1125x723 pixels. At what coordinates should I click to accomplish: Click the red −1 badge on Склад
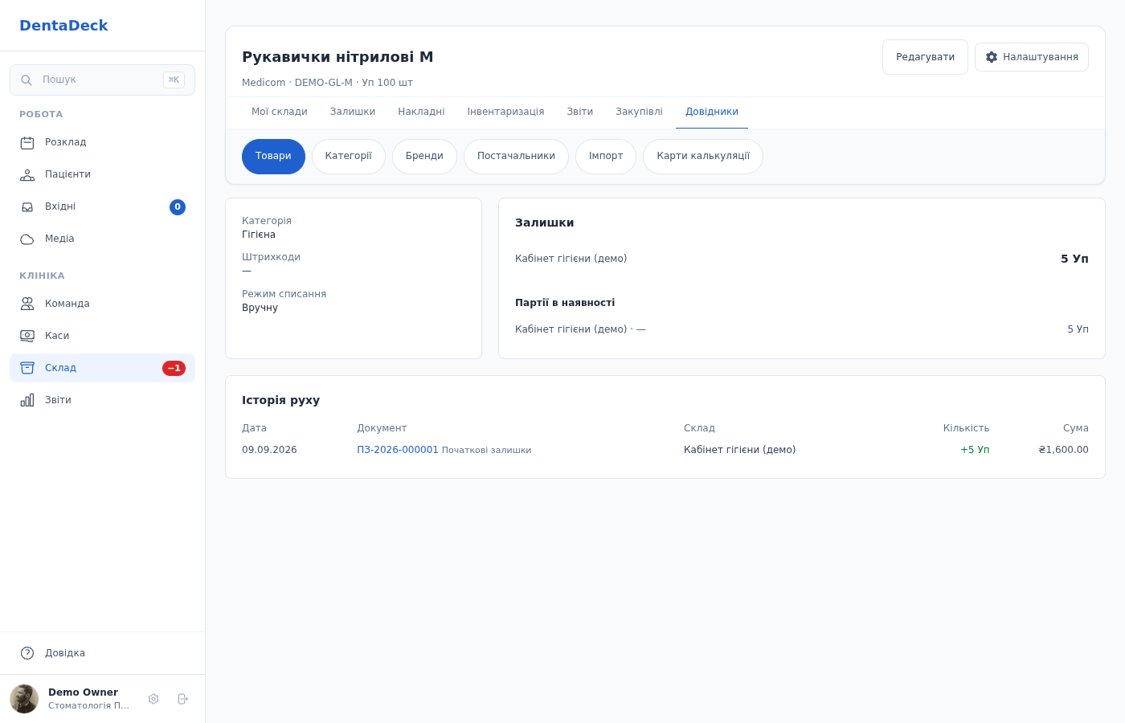(174, 368)
